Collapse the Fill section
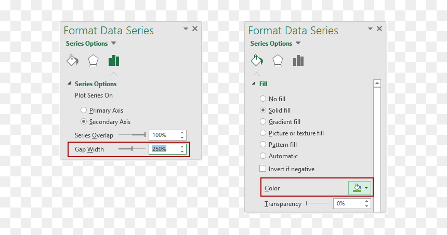 point(254,84)
